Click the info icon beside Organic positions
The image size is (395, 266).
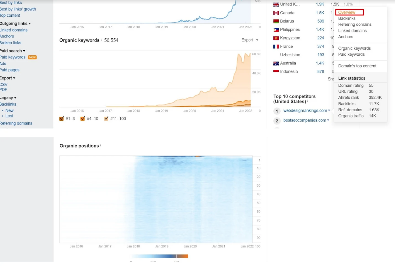[101, 145]
